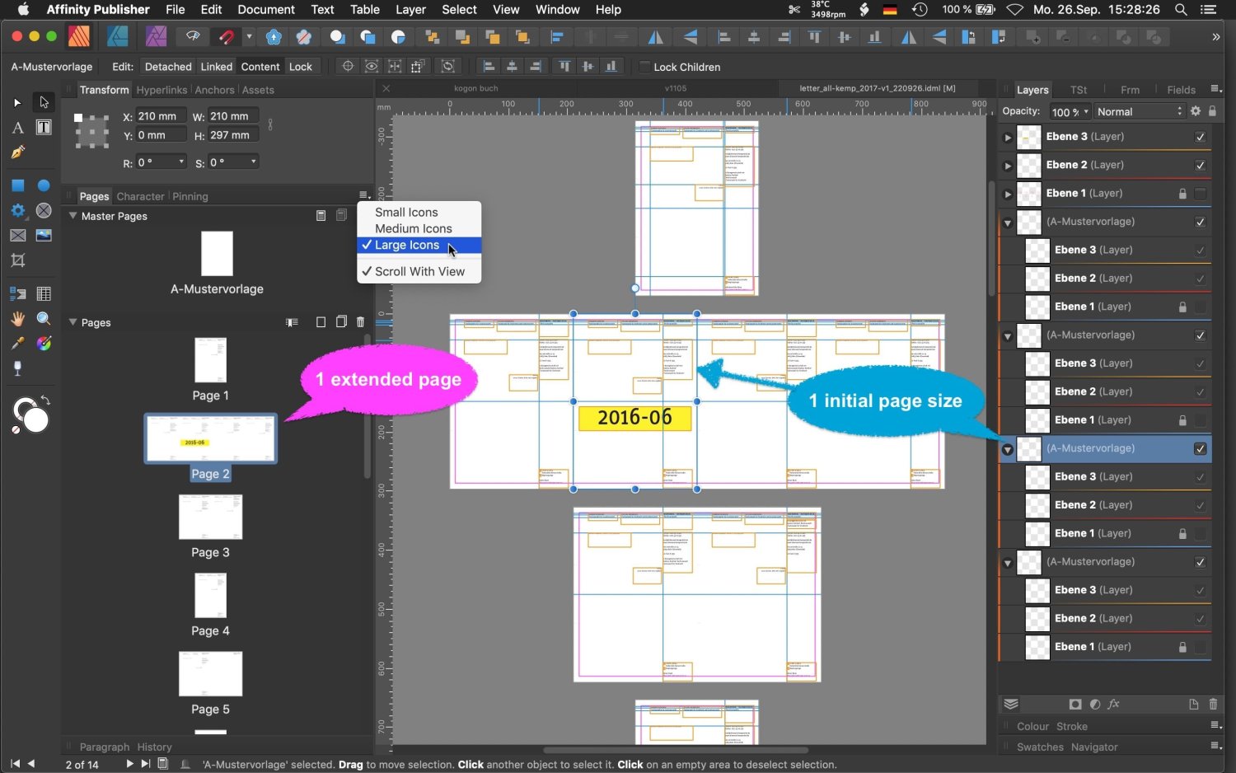This screenshot has width=1236, height=773.
Task: Choose the Pen tool
Action: [16, 152]
